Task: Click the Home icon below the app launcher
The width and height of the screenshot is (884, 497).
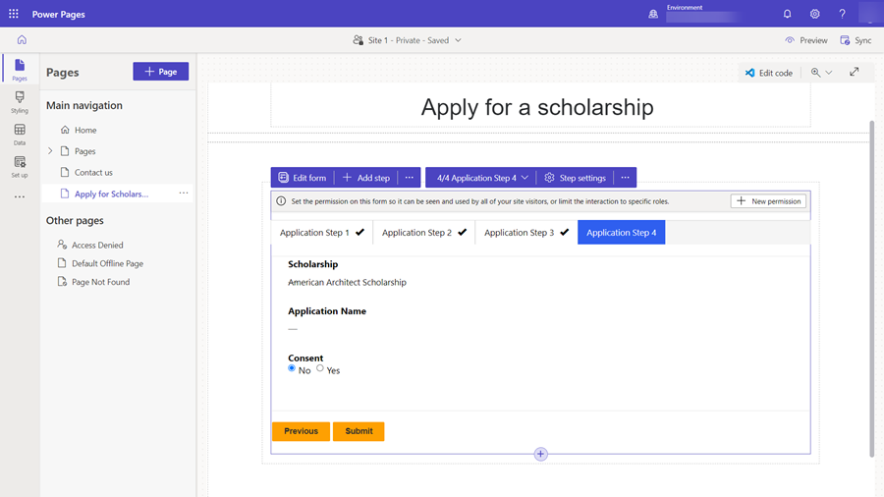Action: (x=22, y=40)
